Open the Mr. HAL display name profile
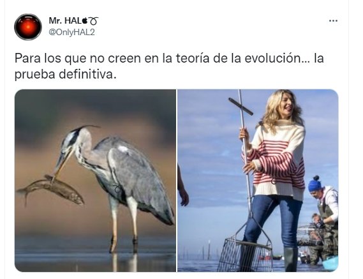This screenshot has height=279, width=363. click(x=65, y=21)
